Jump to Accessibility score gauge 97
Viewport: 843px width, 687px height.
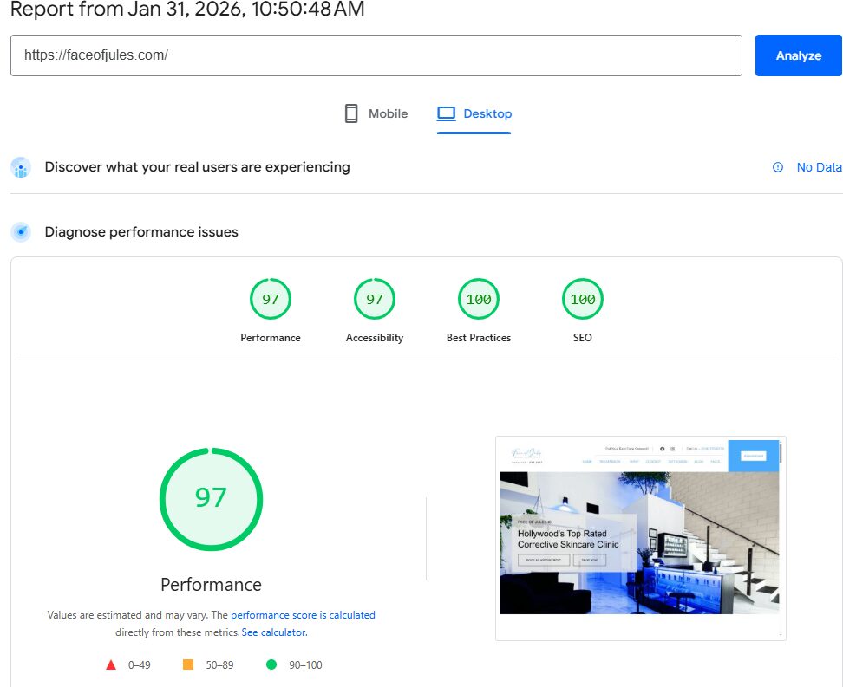click(375, 300)
